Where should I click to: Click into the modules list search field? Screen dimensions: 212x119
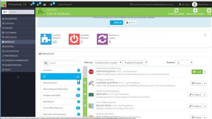pos(63,63)
